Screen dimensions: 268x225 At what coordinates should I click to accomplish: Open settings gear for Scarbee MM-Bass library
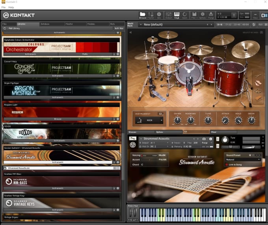118,188
